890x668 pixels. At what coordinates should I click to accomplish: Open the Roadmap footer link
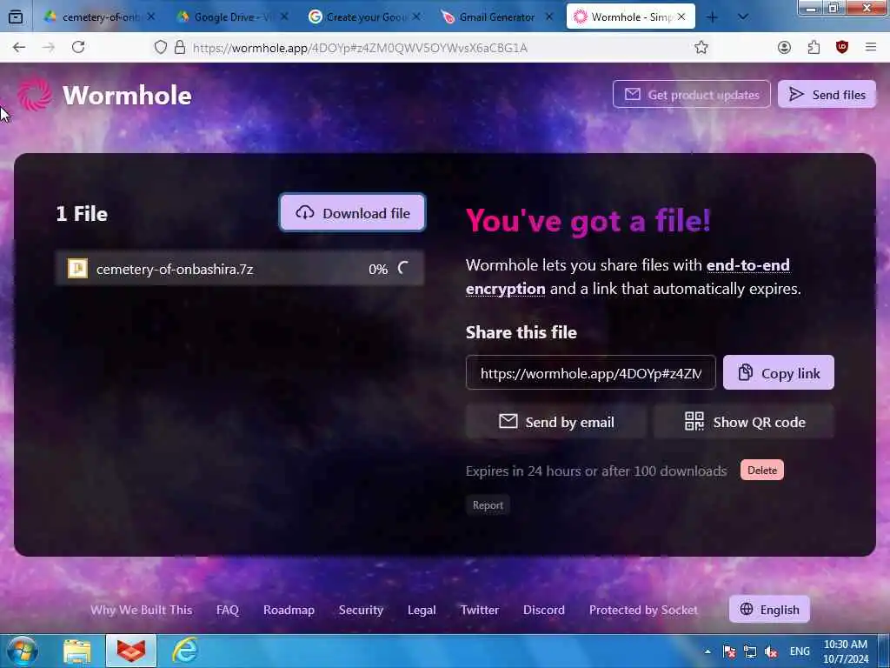[x=289, y=610]
